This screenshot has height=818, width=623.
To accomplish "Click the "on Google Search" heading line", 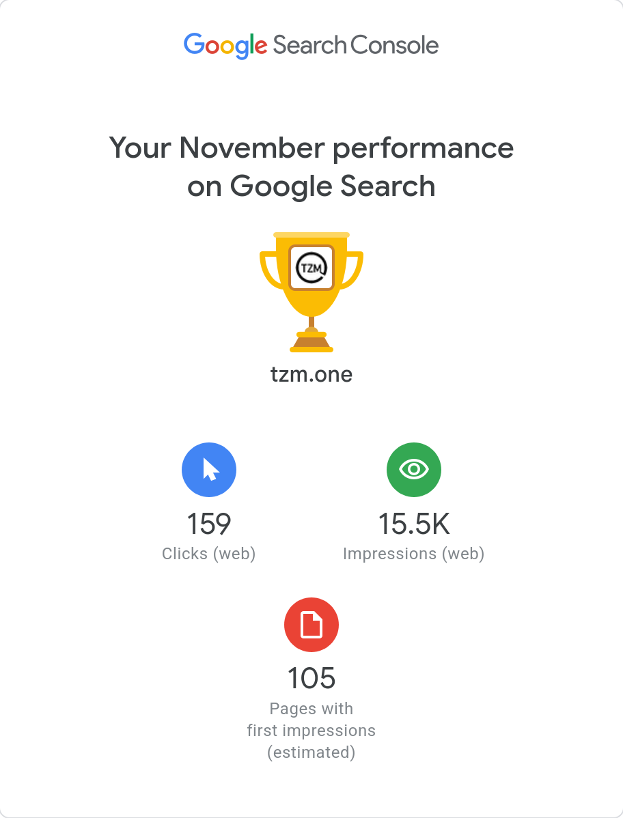I will point(311,186).
